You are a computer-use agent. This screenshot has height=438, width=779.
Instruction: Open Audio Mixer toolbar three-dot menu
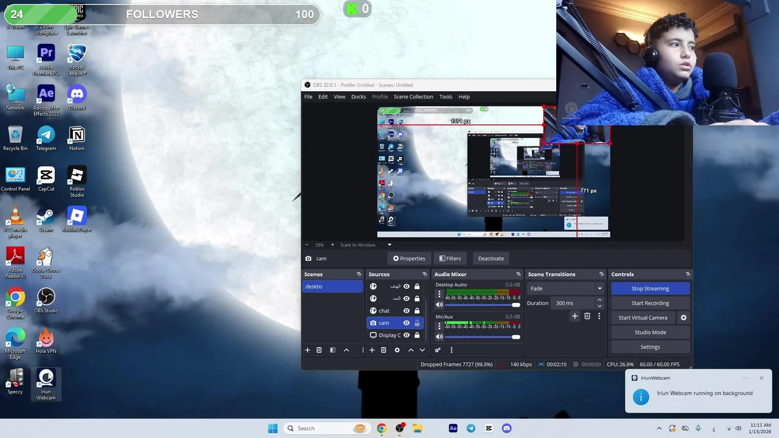452,350
